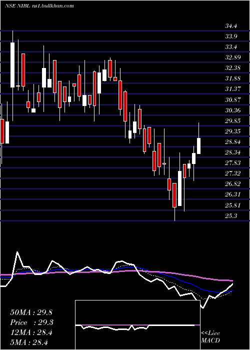Click the 50MA : 29.8 readout

(x=31, y=312)
